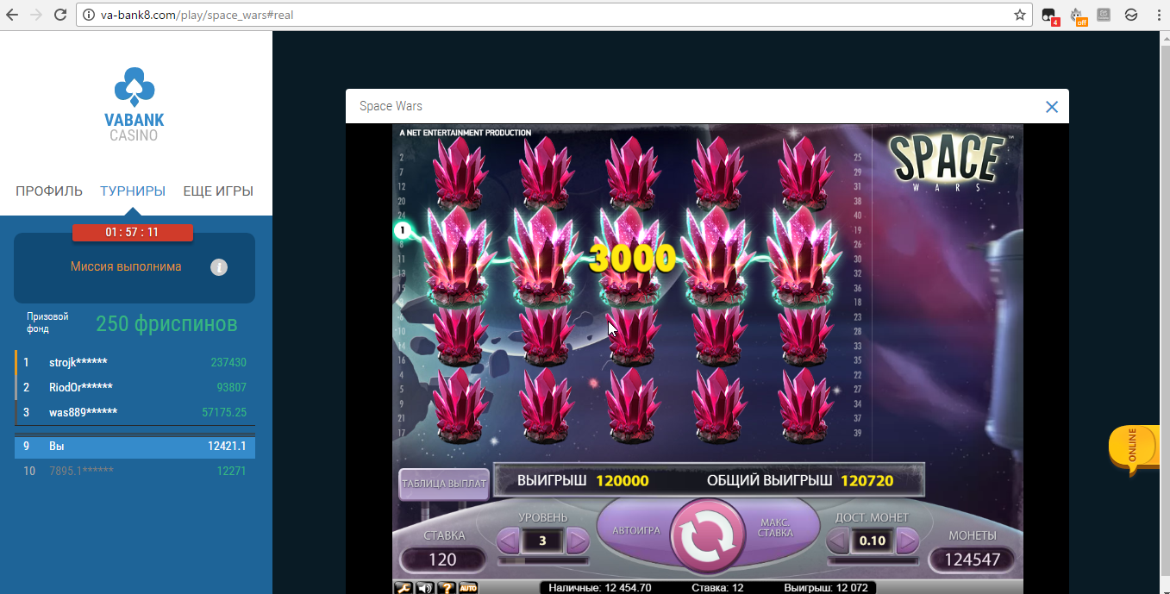
Task: Select your own row labeled Вы
Action: coord(135,447)
